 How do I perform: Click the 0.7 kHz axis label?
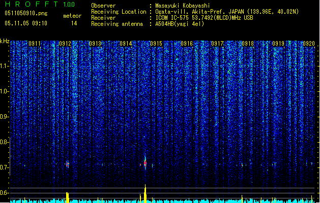[x=4, y=167]
